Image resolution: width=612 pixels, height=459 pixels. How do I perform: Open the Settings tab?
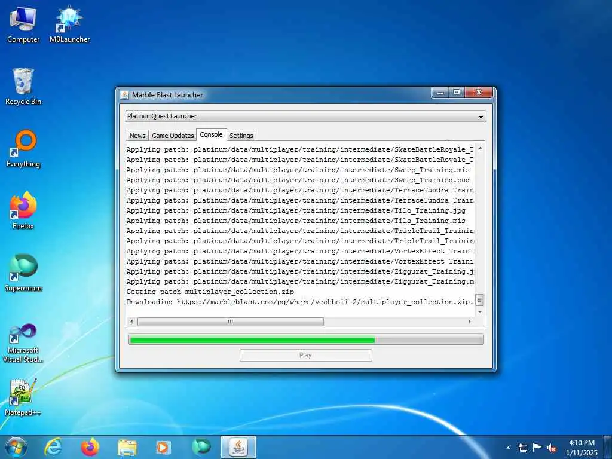[x=241, y=136]
